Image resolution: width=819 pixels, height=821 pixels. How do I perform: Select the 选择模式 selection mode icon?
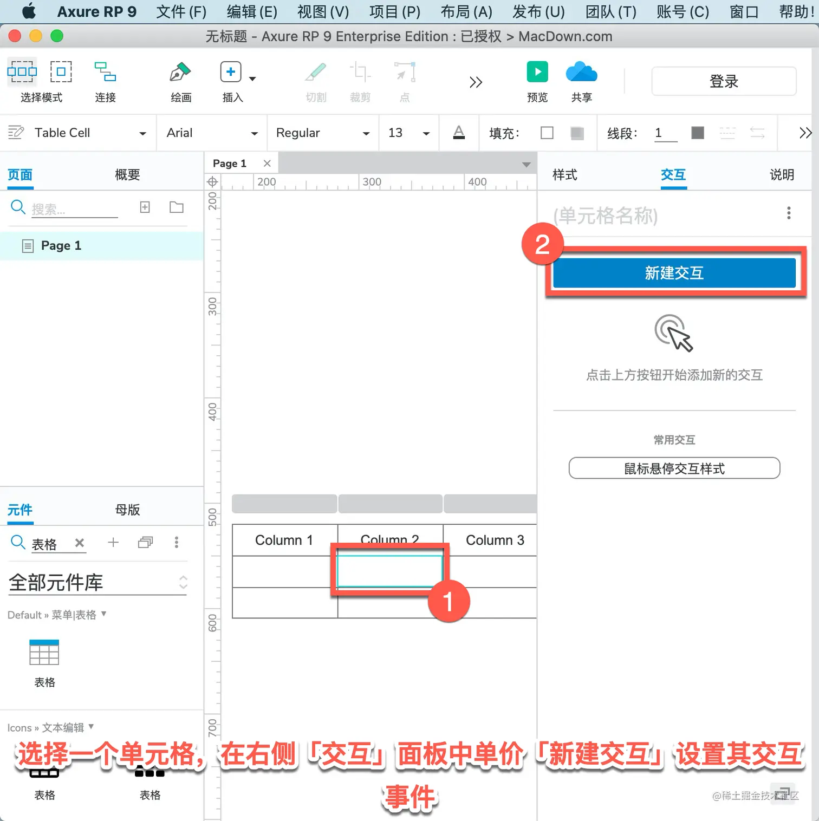(x=22, y=71)
